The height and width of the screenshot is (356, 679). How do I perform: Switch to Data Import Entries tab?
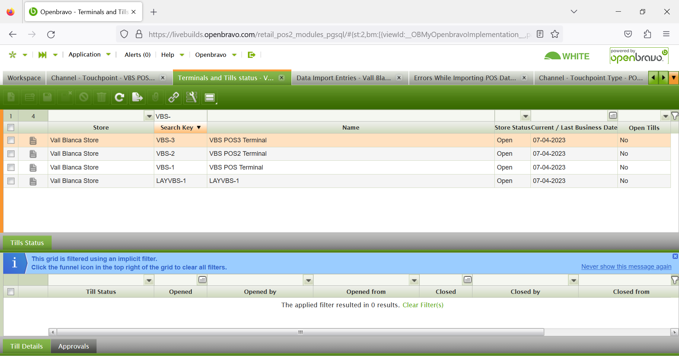343,78
